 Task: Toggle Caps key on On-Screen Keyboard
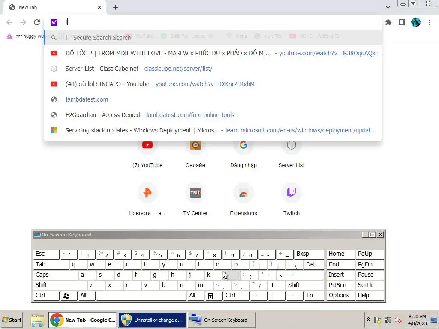tap(55, 275)
